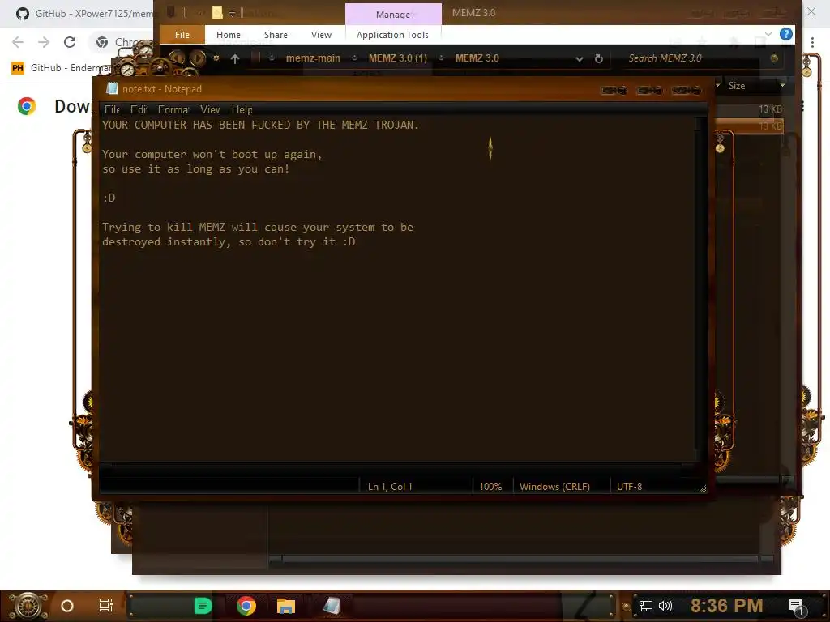Go forward in File Explorer navigation
830x622 pixels.
pos(198,58)
